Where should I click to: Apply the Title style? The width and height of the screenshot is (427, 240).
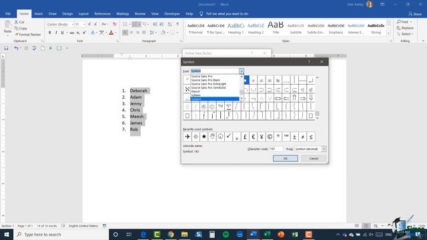[x=276, y=28]
